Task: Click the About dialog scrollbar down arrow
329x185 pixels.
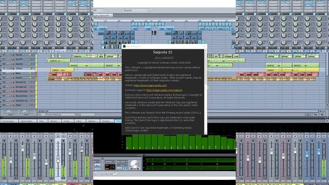Action: (x=206, y=133)
